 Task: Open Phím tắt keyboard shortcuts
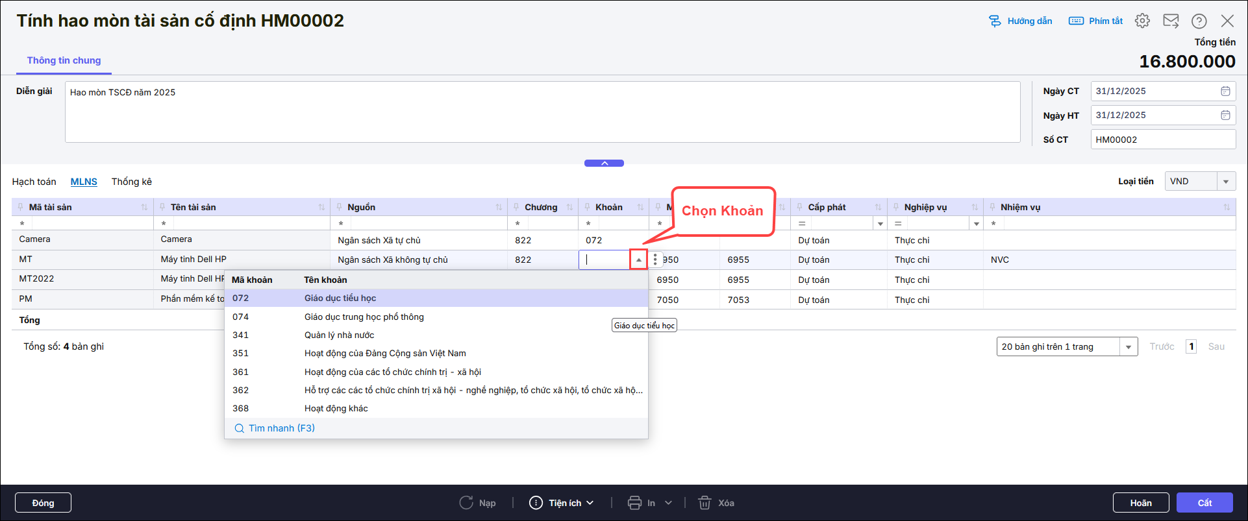point(1096,21)
